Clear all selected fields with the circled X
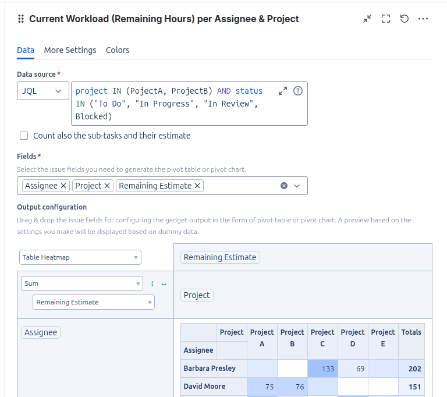This screenshot has width=447, height=397. click(x=284, y=186)
